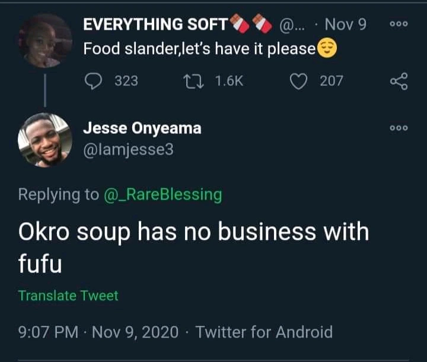Screen dimensions: 427x362
Task: View the EVERYTHING SOFT profile picture
Action: pyautogui.click(x=44, y=40)
